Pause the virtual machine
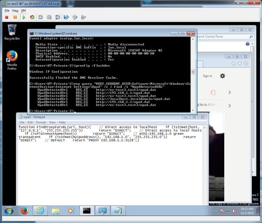Viewport: 262px width, 223px height. pyautogui.click(x=15, y=17)
